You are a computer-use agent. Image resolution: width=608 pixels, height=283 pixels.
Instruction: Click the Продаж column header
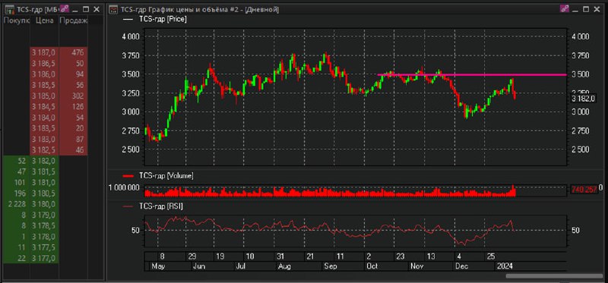[73, 21]
